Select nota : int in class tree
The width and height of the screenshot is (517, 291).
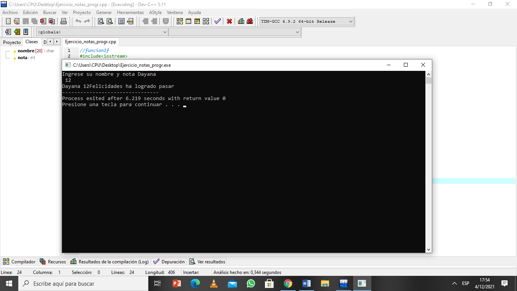[26, 58]
